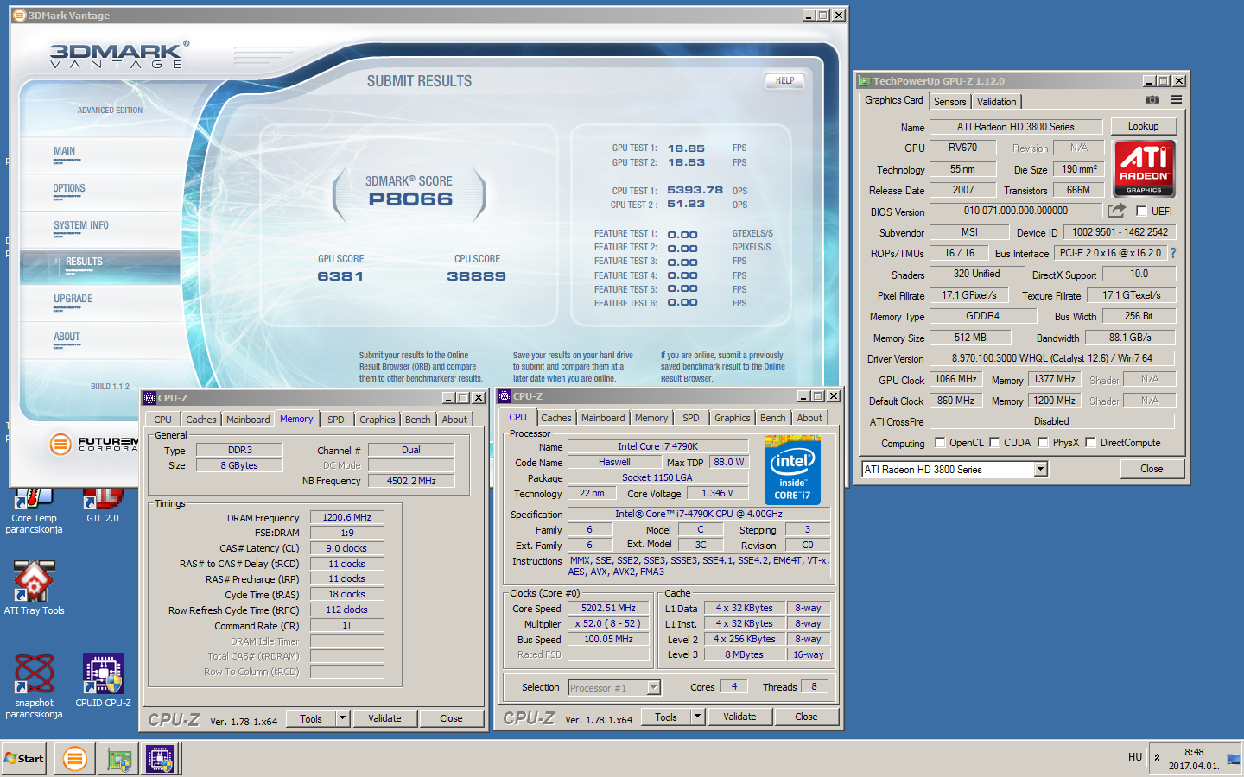Select the Mainboard tab in the right CPU-Z window

pyautogui.click(x=602, y=418)
